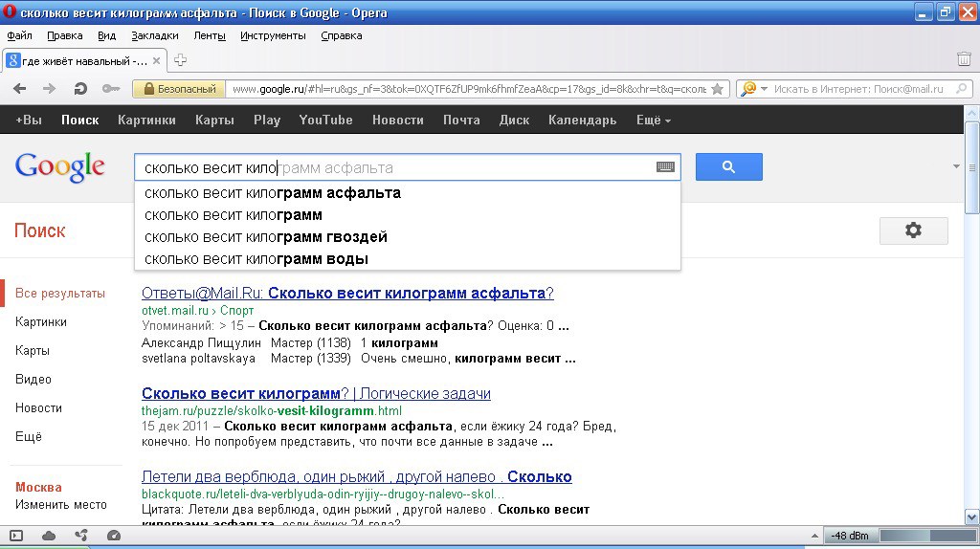Open "Сколько весит килограмм? | Логические задачи" result

316,393
